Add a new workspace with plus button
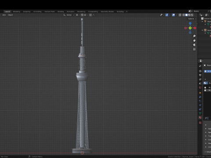 [x=127, y=11]
